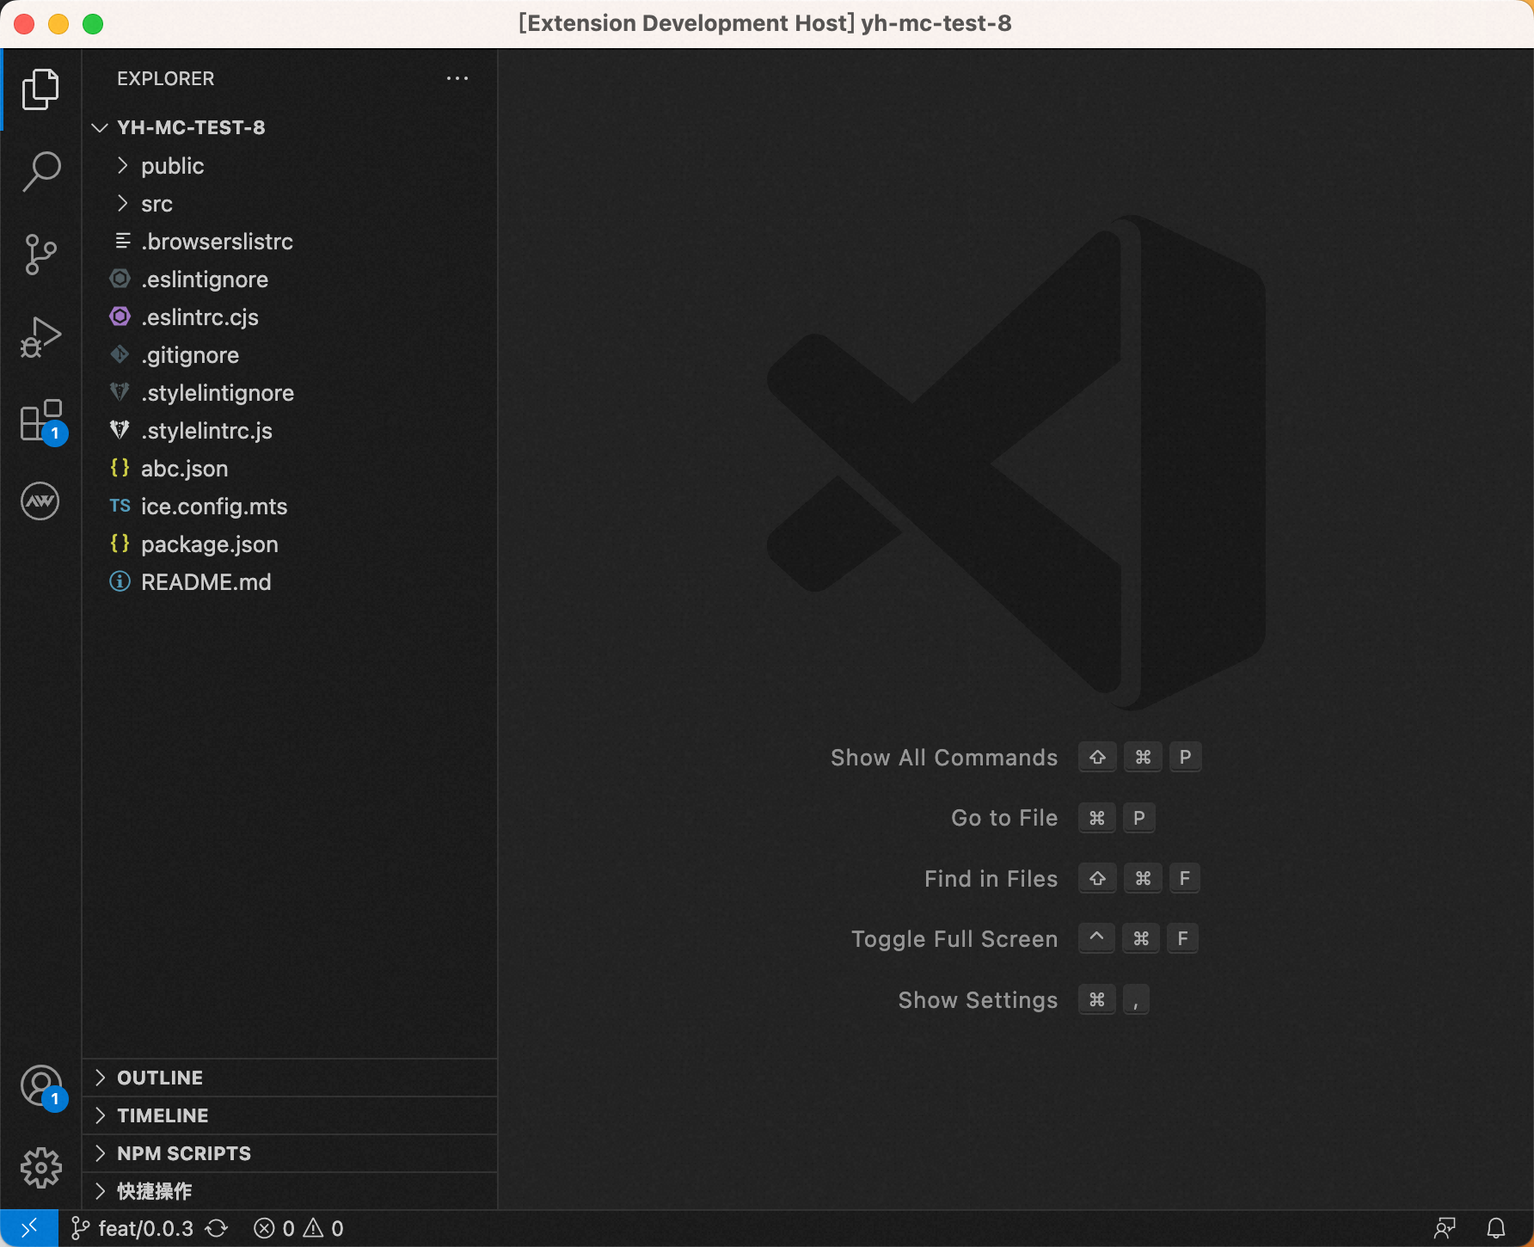Open the Explorer view in activity bar
This screenshot has height=1247, width=1534.
[40, 89]
